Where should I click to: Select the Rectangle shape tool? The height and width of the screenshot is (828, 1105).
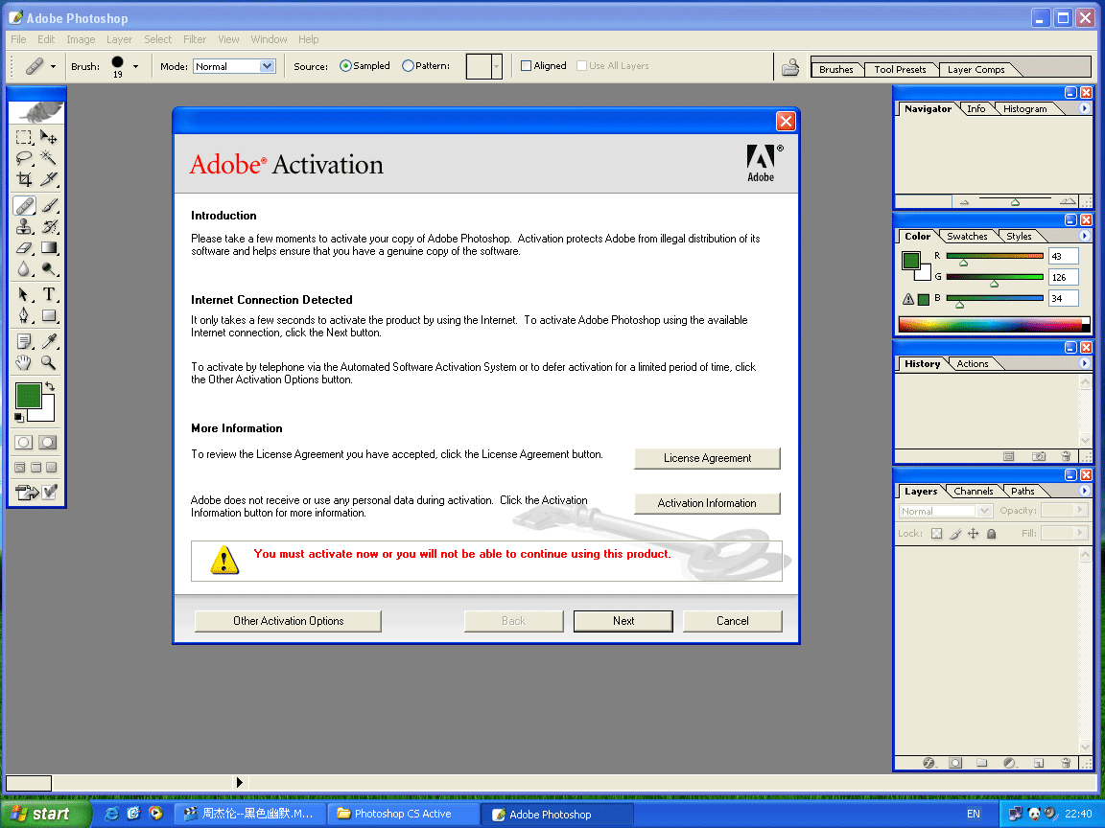[x=49, y=315]
